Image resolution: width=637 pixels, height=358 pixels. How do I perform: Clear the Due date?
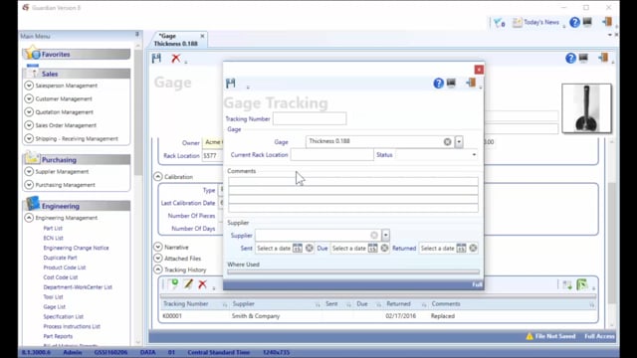[x=384, y=248]
